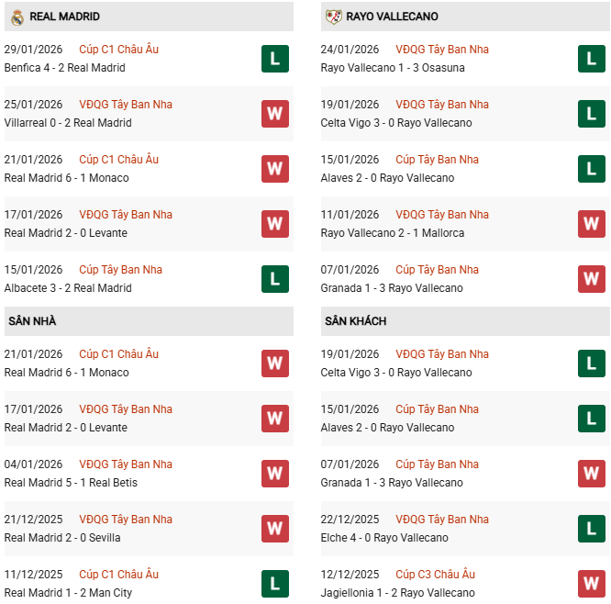This screenshot has height=604, width=611.
Task: Open VĐQG Tây Ban Nha link dated 24/01/2026
Action: point(442,50)
